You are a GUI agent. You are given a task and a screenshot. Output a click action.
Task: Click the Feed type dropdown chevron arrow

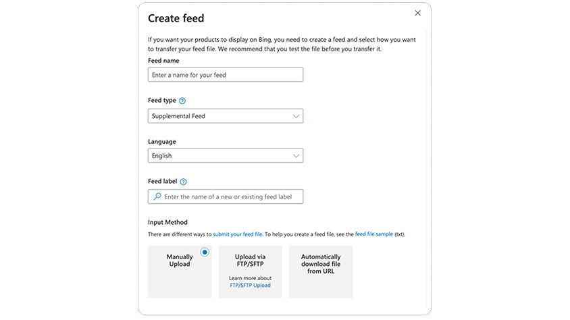click(x=296, y=116)
